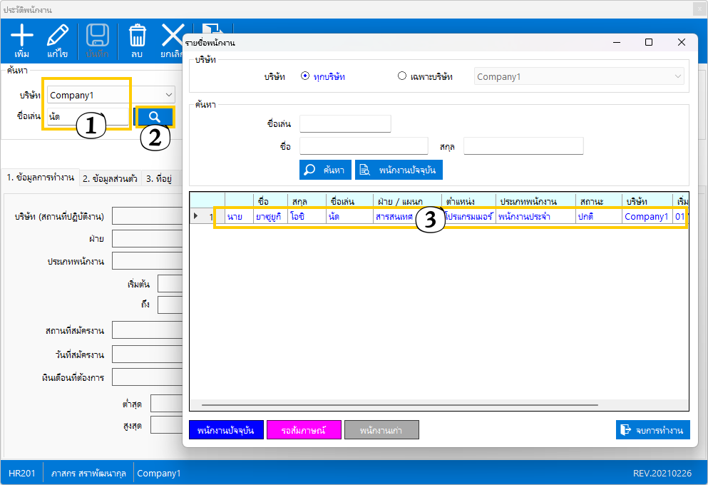This screenshot has width=708, height=485.
Task: Click the จบการทำงาน exit button
Action: click(x=652, y=430)
